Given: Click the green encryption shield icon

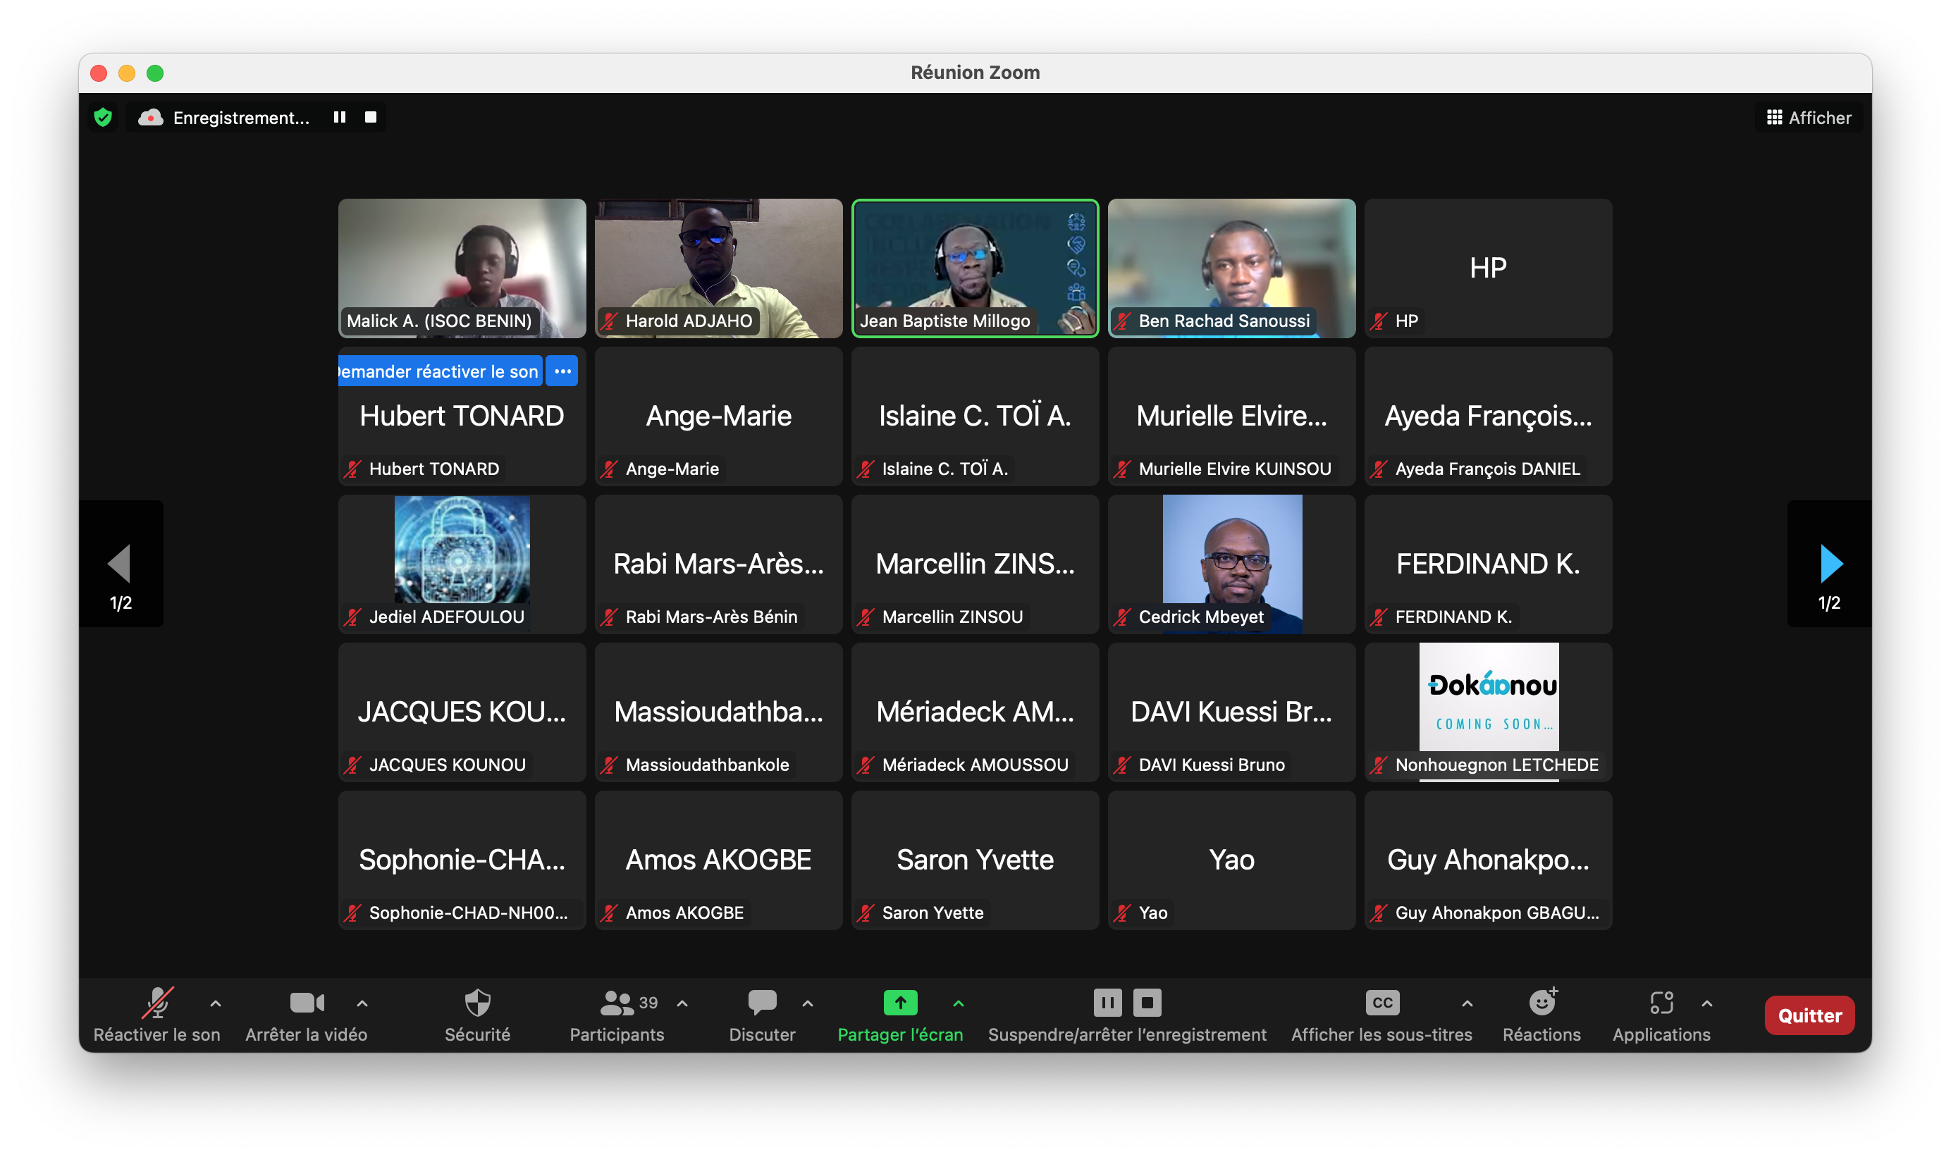Looking at the screenshot, I should click(103, 118).
